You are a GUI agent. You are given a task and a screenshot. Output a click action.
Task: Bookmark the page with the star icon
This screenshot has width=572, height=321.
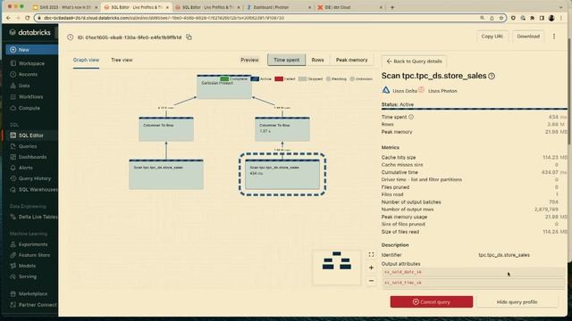(501, 18)
